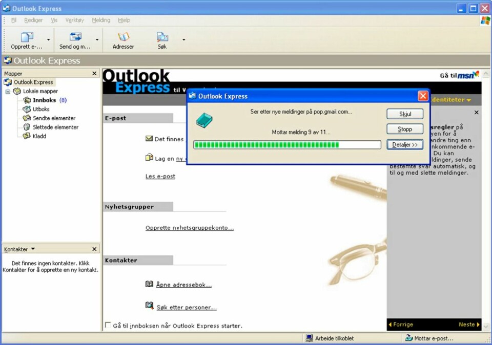Select the Kladd folder label
492x345 pixels.
coord(39,136)
